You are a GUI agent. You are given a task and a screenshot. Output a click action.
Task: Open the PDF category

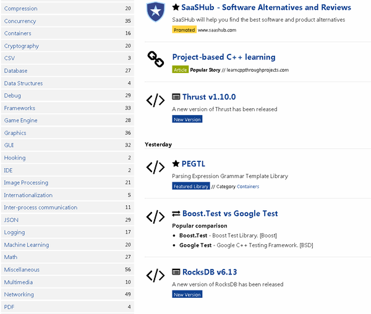coord(67,307)
